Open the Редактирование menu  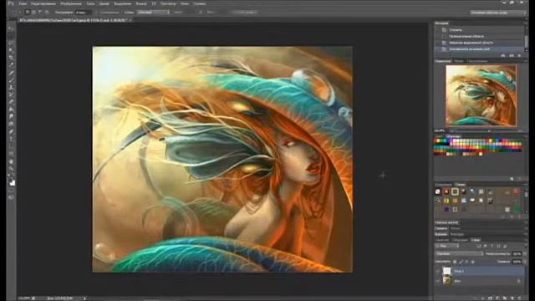click(43, 3)
